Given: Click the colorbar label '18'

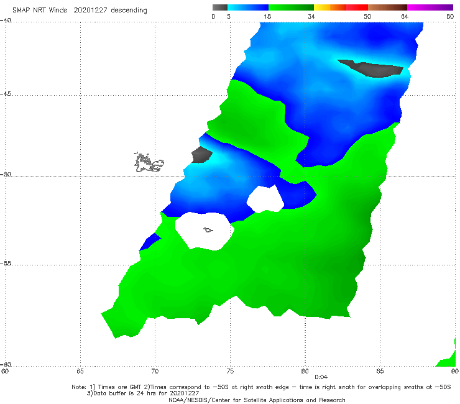Looking at the screenshot, I should [267, 17].
